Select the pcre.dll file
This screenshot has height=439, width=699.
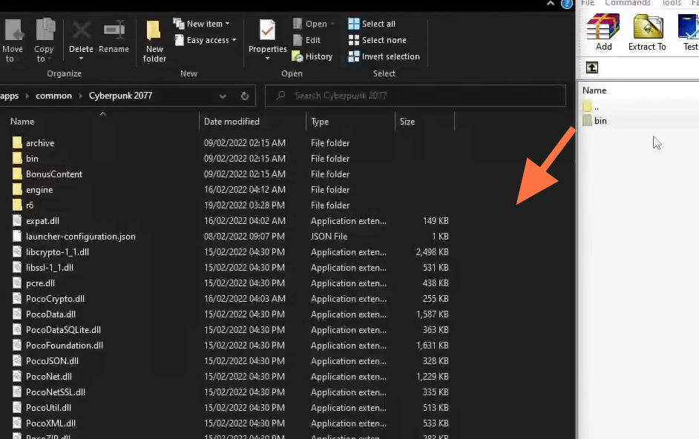click(x=40, y=283)
